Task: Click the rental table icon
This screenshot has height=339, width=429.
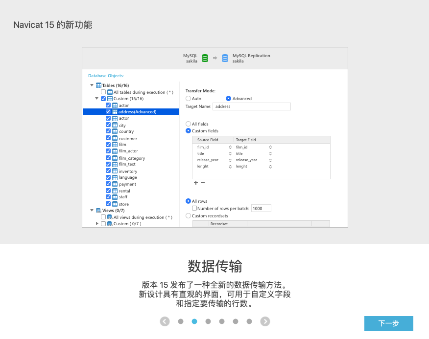Action: (115, 191)
